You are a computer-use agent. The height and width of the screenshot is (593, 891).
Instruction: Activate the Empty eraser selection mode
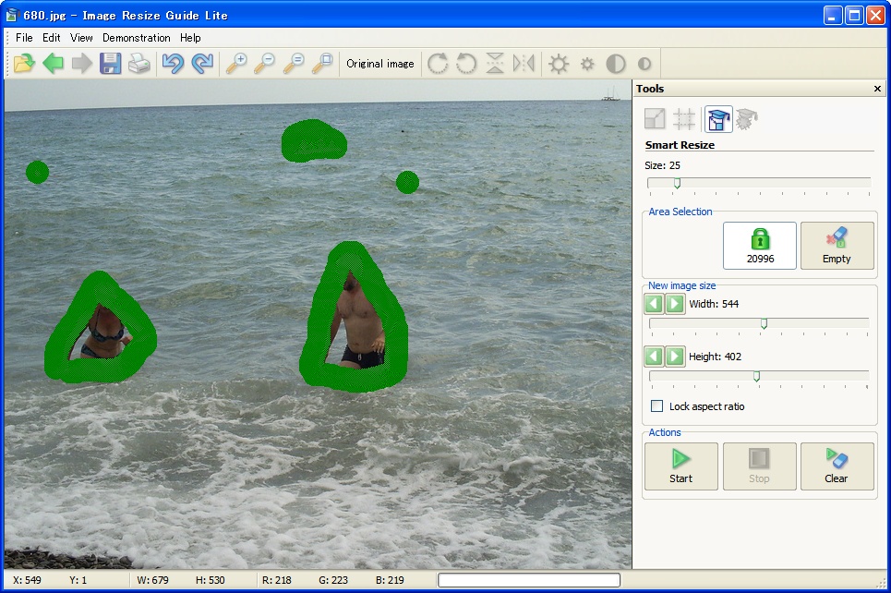[x=837, y=245]
